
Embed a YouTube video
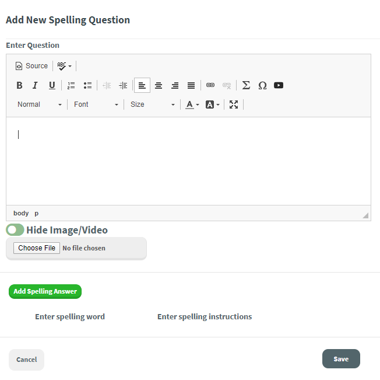(x=279, y=85)
